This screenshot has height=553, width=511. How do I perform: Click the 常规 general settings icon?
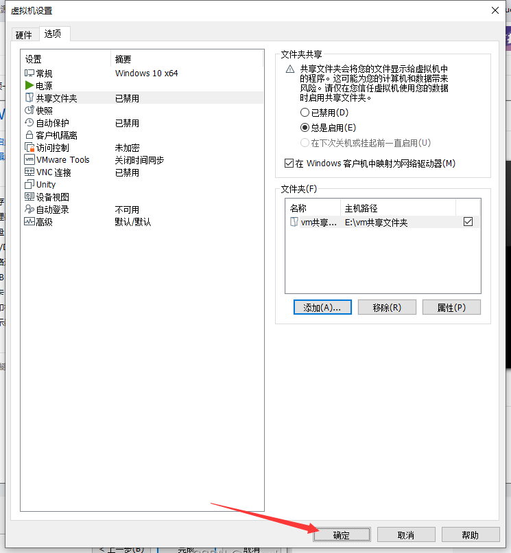point(29,73)
